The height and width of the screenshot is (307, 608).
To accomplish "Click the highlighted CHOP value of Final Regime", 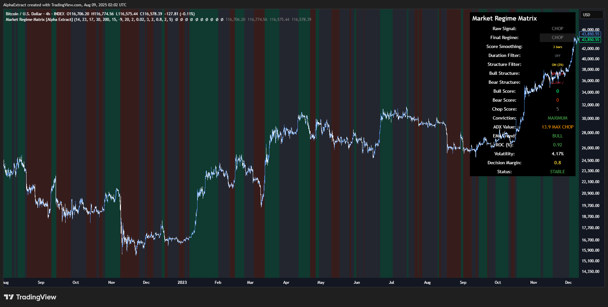I will click(x=557, y=38).
